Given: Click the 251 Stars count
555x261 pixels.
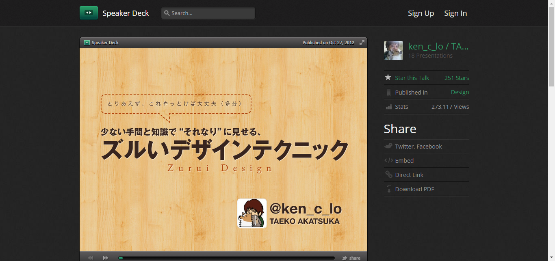Looking at the screenshot, I should pyautogui.click(x=456, y=78).
